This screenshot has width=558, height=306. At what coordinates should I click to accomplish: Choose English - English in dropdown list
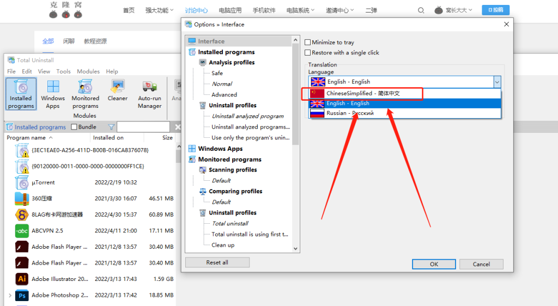pos(405,103)
